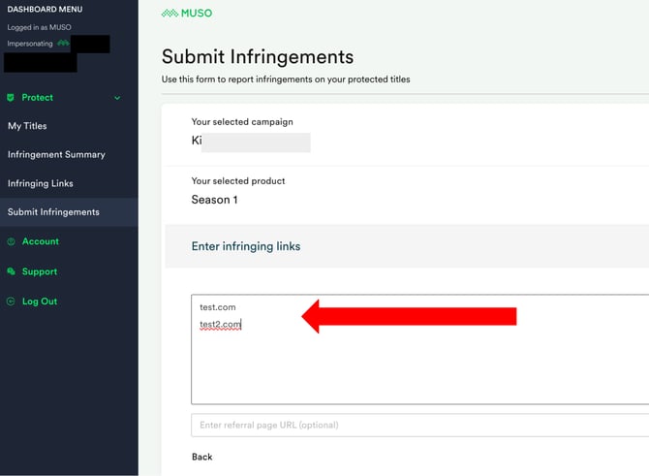Go to Infringement Summary

coord(56,155)
